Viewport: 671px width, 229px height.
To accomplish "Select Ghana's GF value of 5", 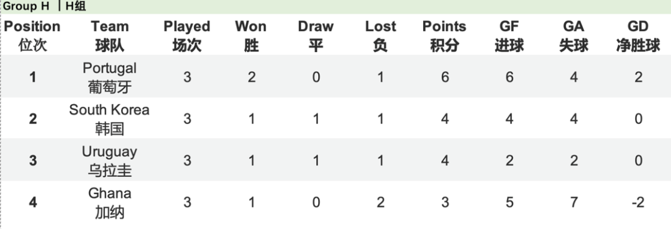I will click(x=509, y=202).
